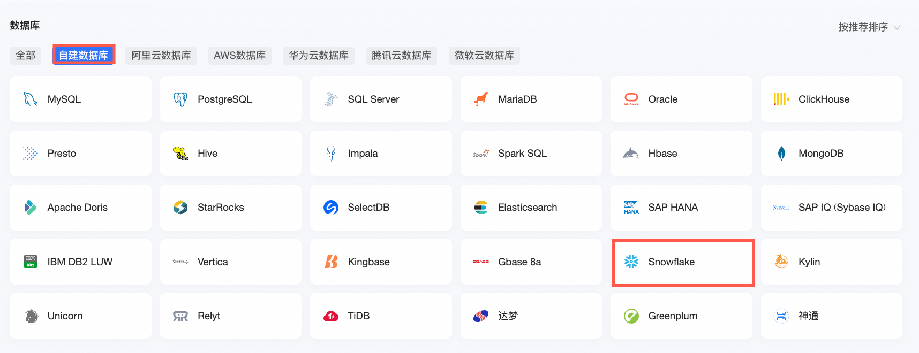
Task: Open the AWS数据库 tab
Action: [x=240, y=56]
